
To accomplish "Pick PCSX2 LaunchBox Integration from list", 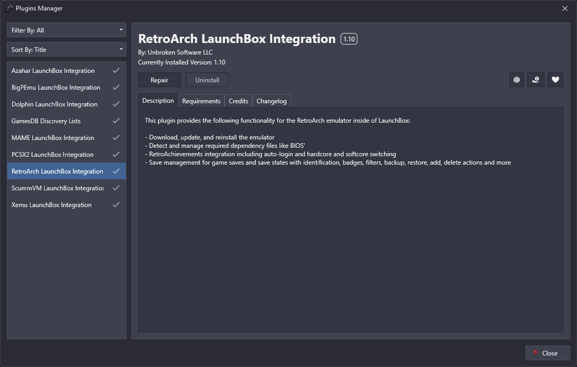I will click(x=67, y=155).
